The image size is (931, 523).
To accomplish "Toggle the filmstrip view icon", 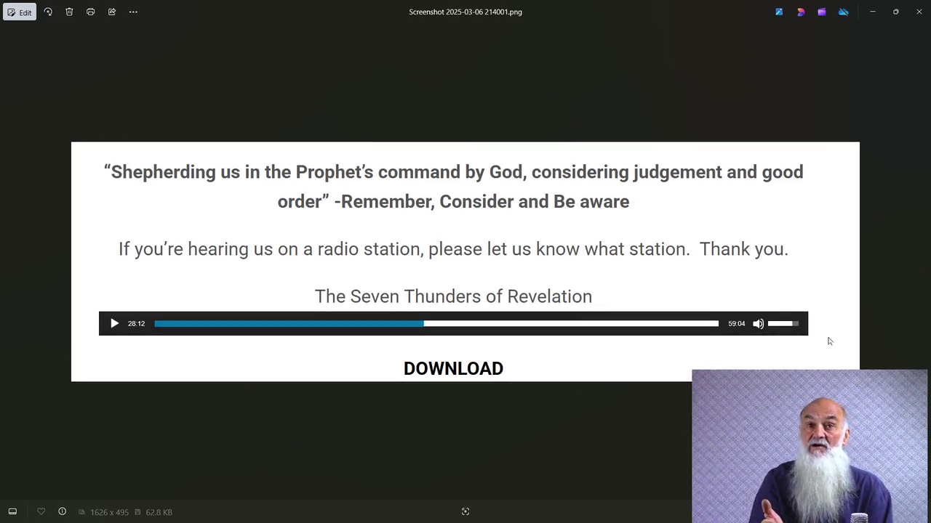I will [12, 512].
